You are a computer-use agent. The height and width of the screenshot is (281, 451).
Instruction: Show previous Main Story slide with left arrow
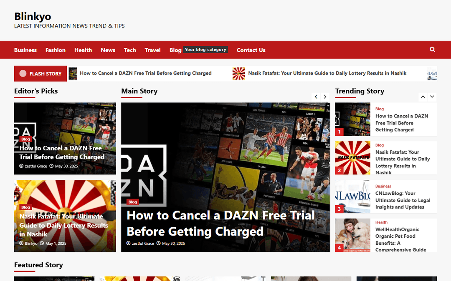pyautogui.click(x=316, y=97)
